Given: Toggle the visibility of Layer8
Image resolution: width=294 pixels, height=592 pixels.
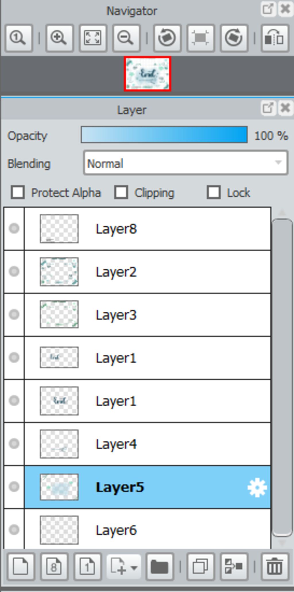Looking at the screenshot, I should pos(14,229).
